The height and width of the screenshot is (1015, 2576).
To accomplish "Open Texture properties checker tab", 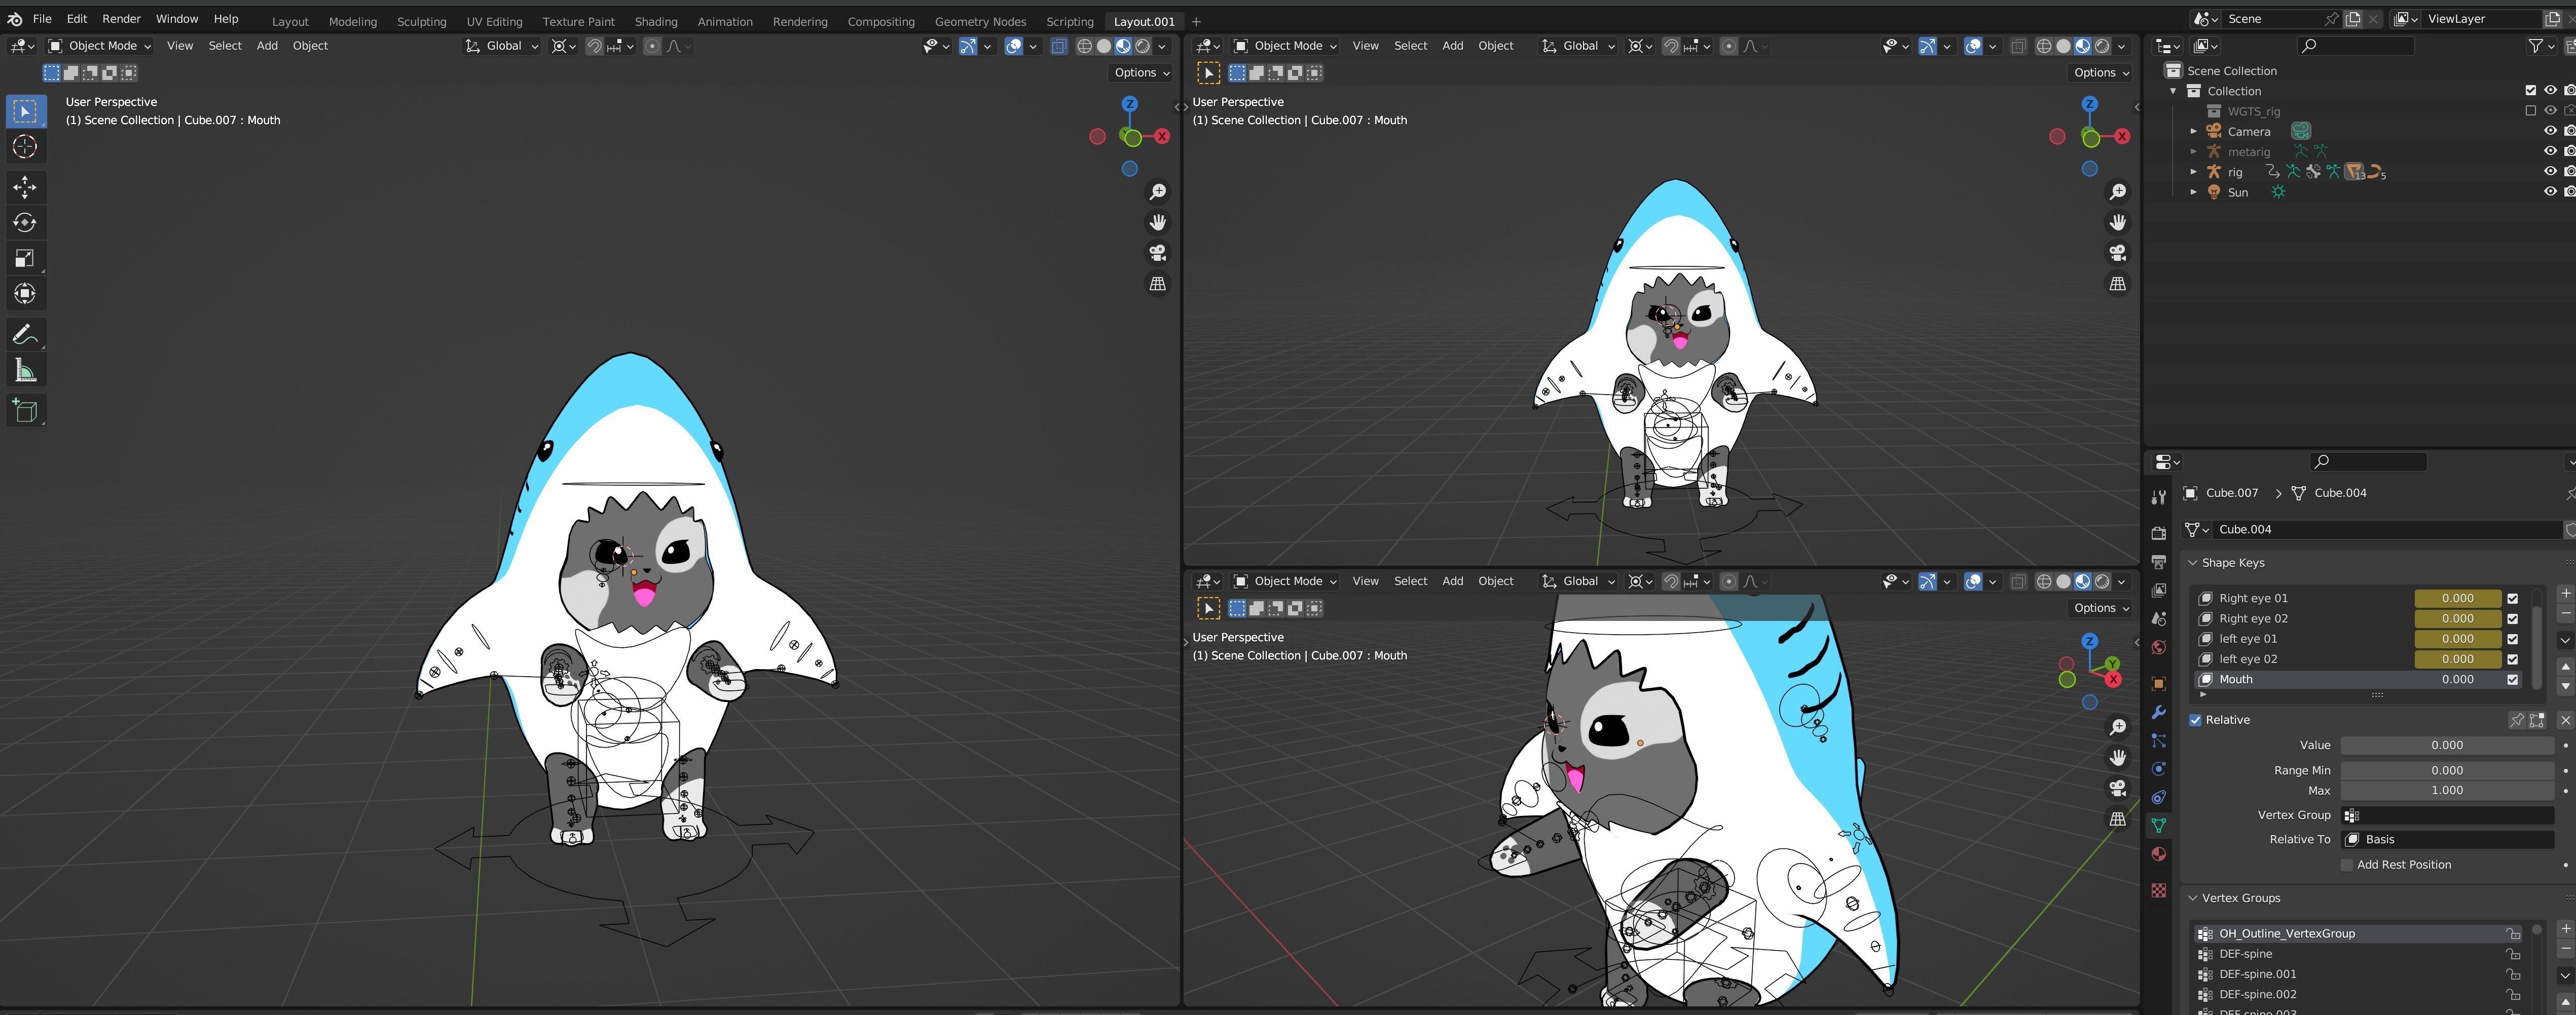I will pyautogui.click(x=2158, y=890).
